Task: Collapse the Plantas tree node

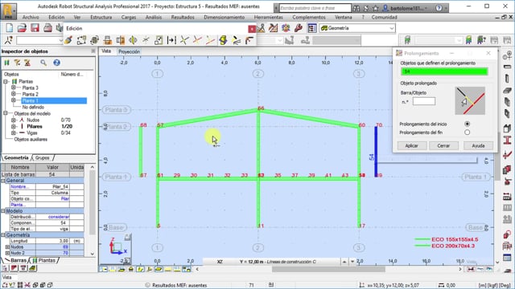Action: pyautogui.click(x=6, y=81)
